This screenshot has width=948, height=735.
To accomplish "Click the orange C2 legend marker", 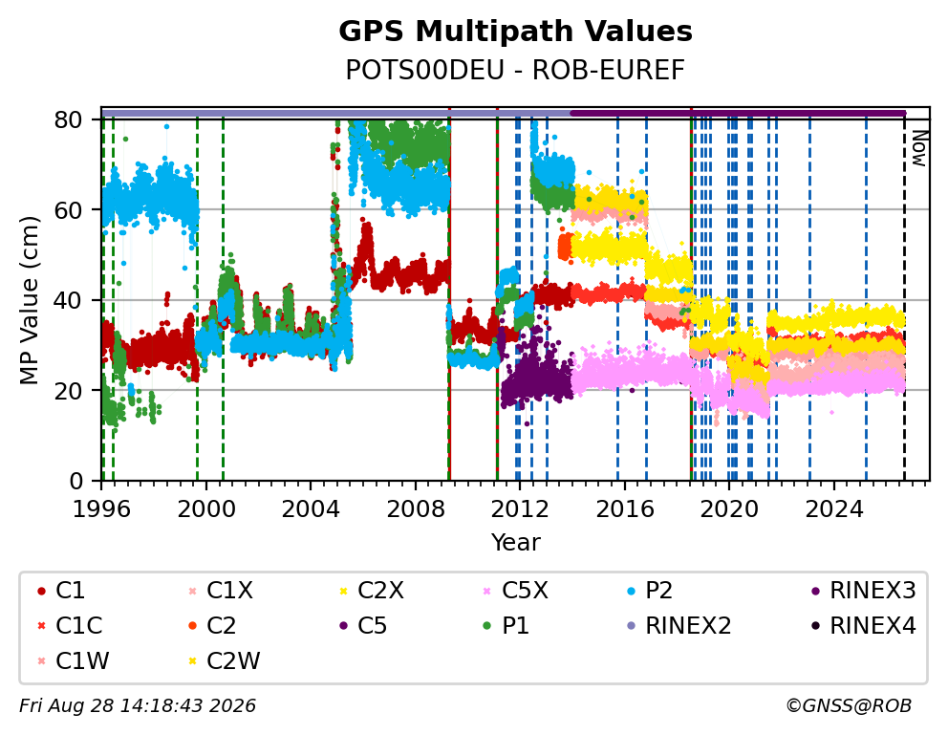I will [192, 626].
